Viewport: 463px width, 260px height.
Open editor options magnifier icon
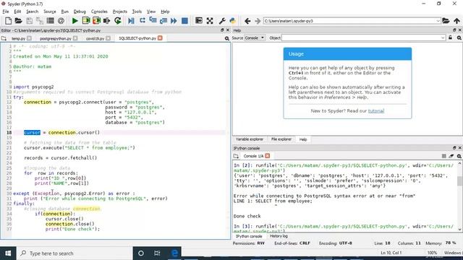tap(226, 38)
